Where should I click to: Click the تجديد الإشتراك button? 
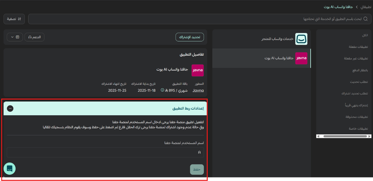pos(190,37)
